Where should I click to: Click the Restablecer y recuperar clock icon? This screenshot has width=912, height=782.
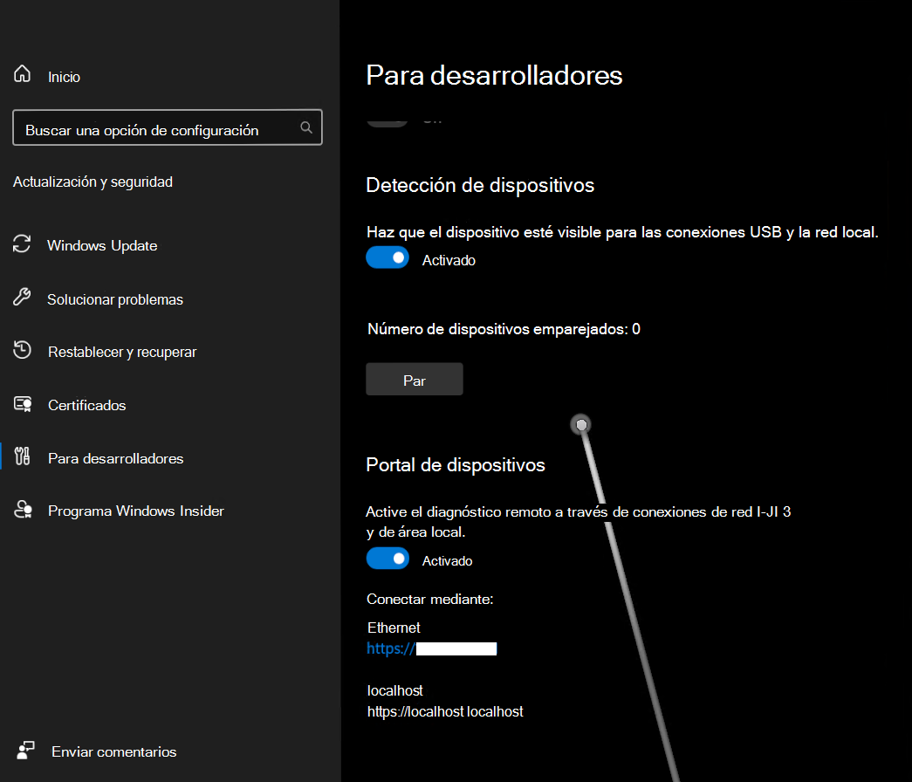pyautogui.click(x=21, y=351)
